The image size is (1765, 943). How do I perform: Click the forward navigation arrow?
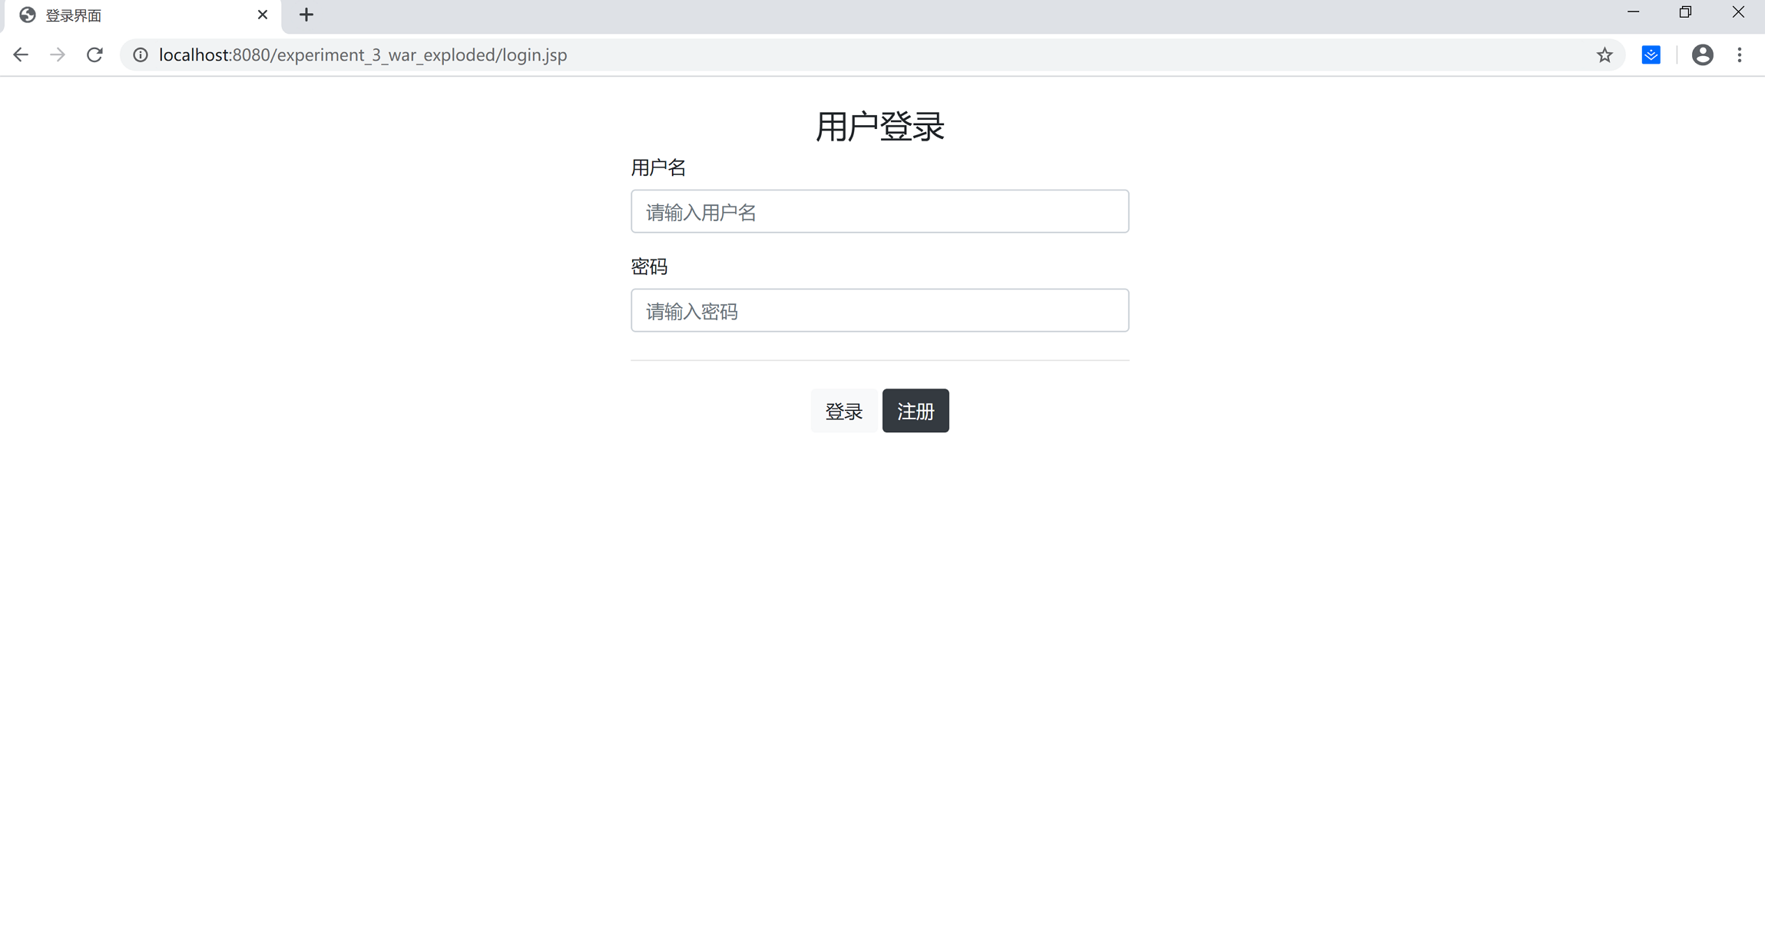click(58, 55)
